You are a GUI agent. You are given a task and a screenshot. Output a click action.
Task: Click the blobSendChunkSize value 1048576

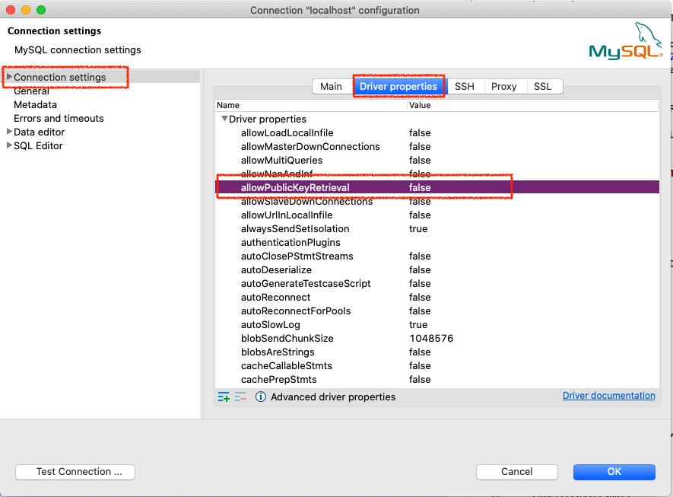[x=431, y=339]
